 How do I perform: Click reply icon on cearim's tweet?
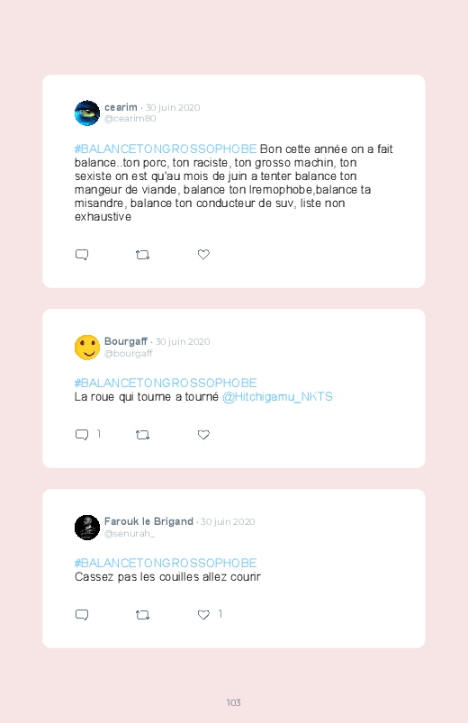pyautogui.click(x=82, y=255)
